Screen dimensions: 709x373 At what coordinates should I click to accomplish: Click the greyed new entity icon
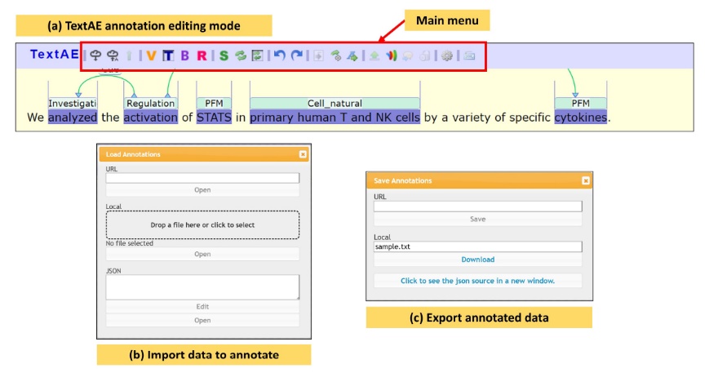pyautogui.click(x=318, y=56)
